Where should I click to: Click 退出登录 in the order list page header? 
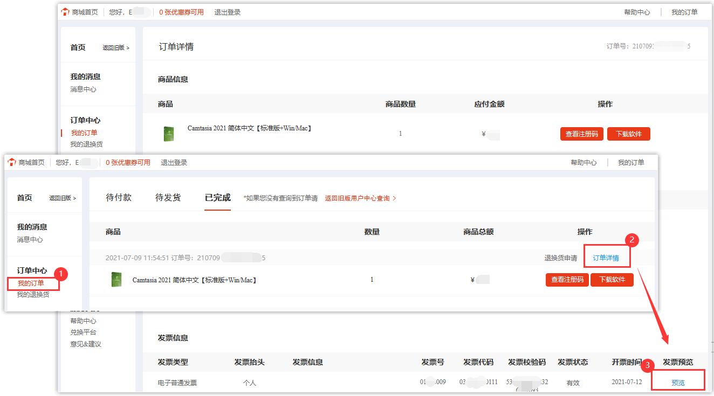pos(174,162)
